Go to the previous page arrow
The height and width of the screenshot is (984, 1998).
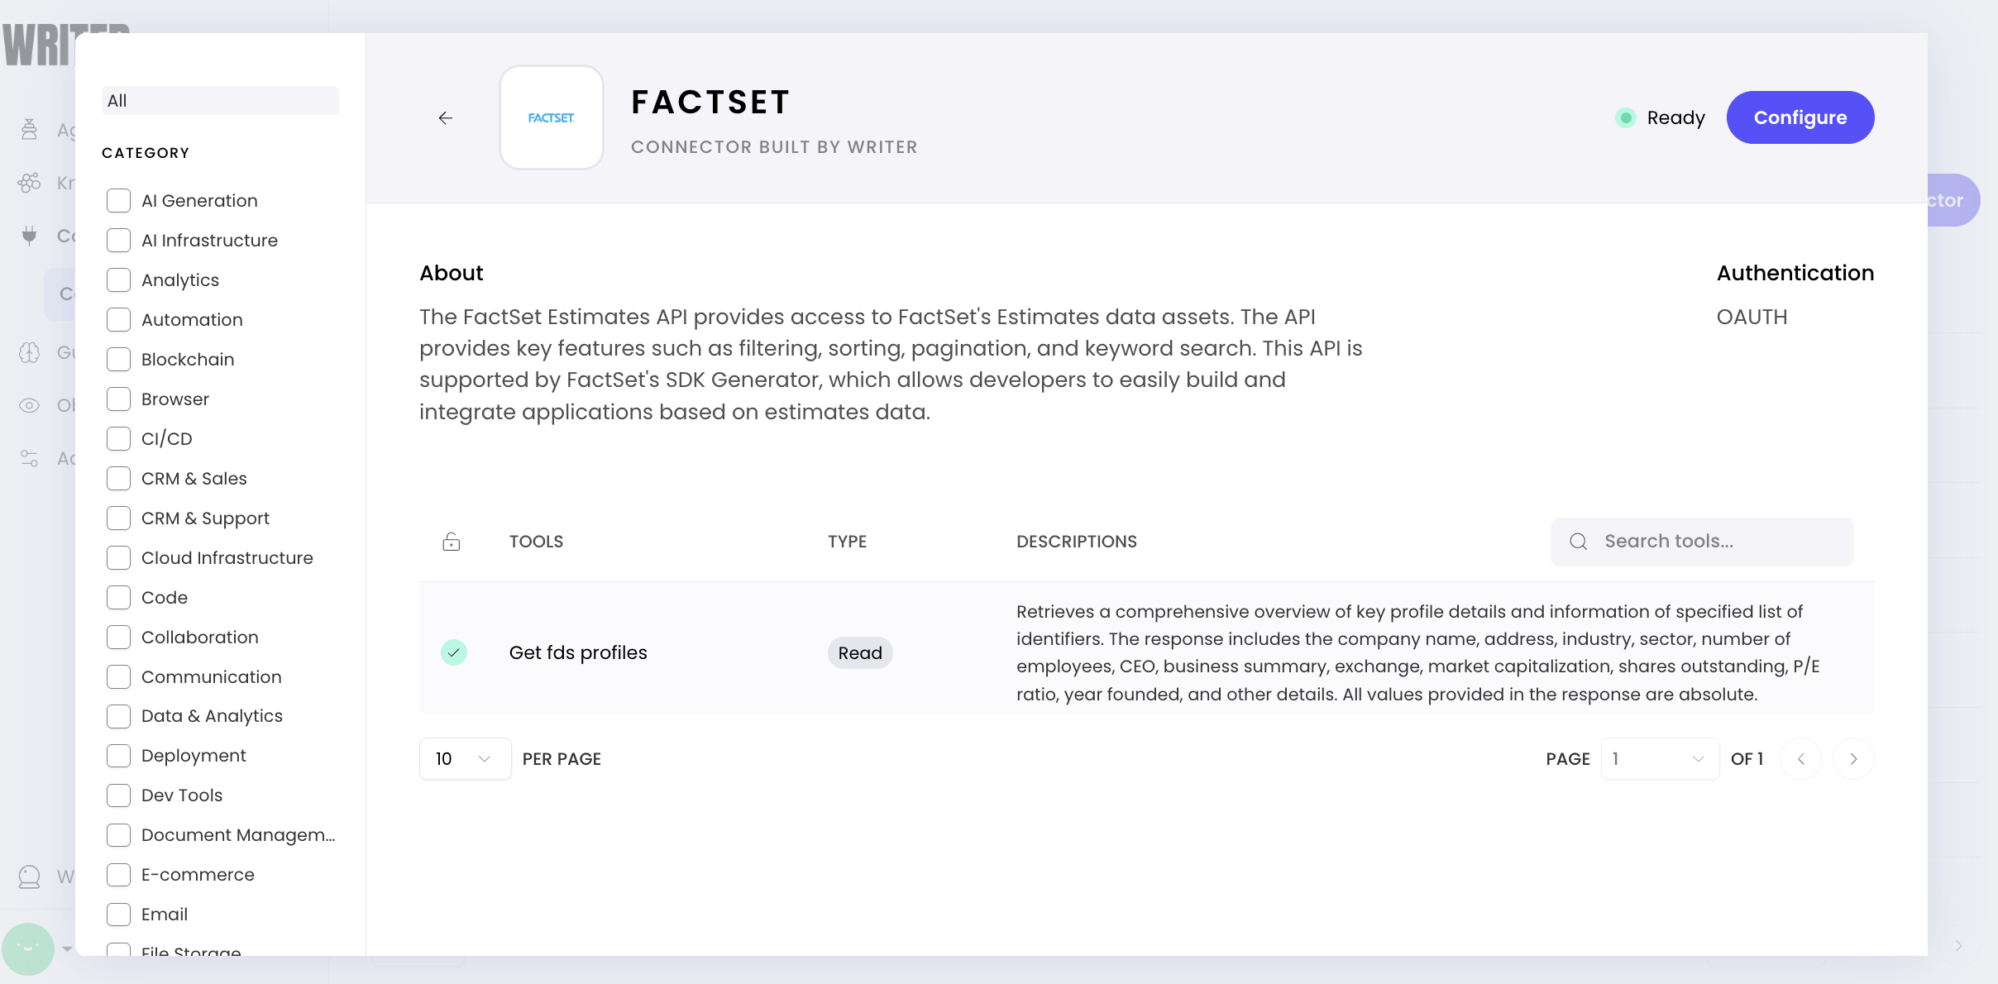(x=1800, y=759)
